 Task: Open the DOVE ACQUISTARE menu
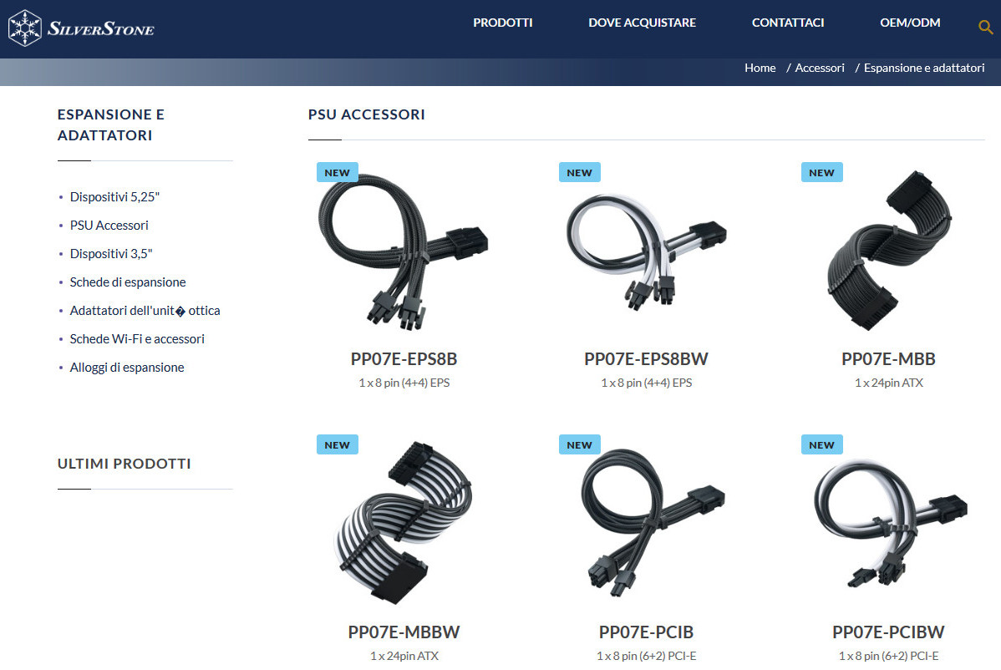[x=642, y=23]
